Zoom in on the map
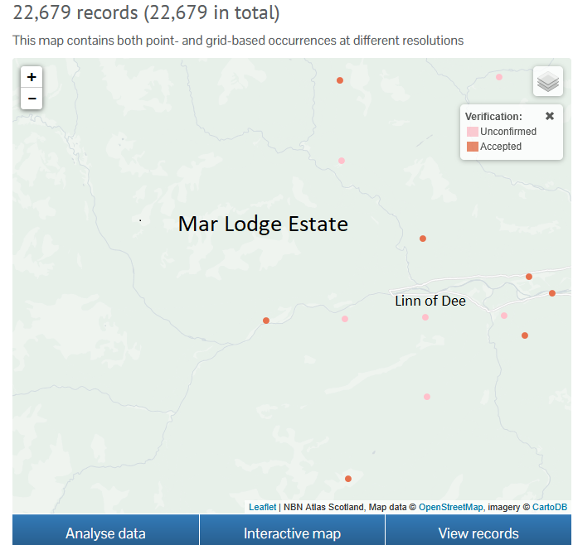Screen dimensions: 573x545 pos(32,77)
